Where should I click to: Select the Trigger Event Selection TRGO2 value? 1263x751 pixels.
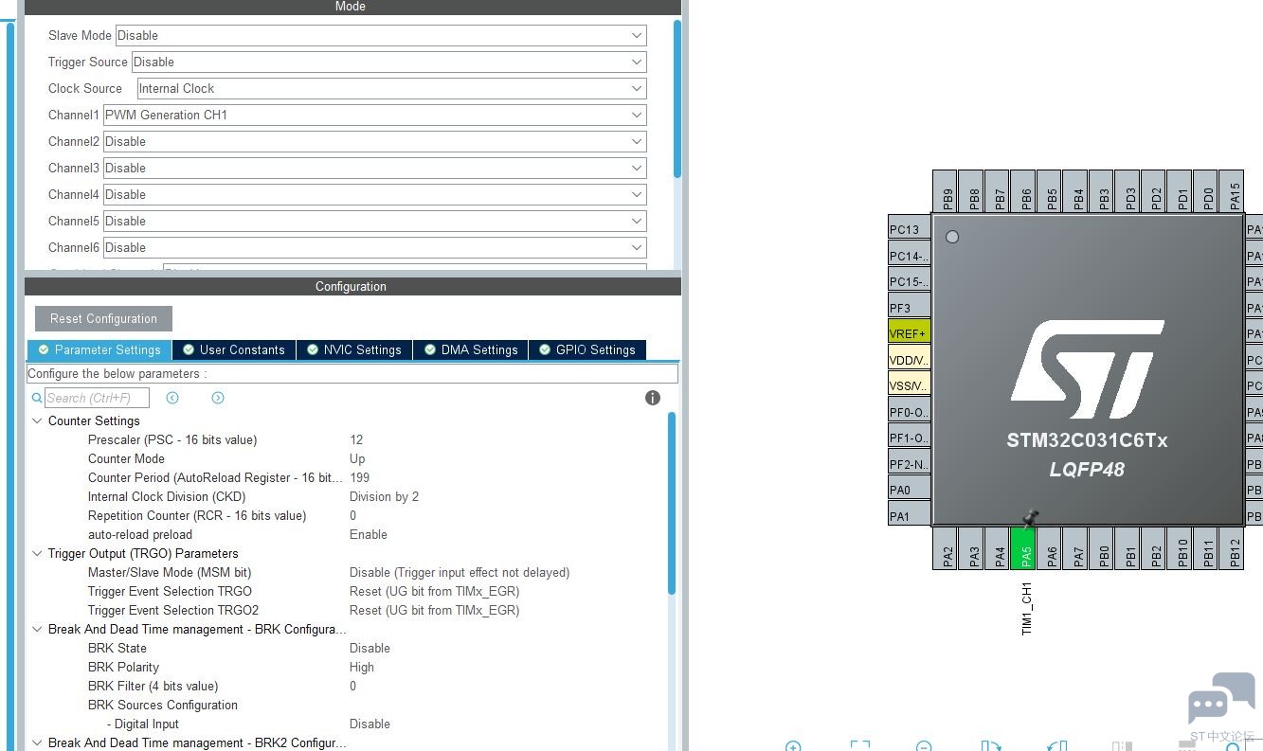pyautogui.click(x=435, y=610)
